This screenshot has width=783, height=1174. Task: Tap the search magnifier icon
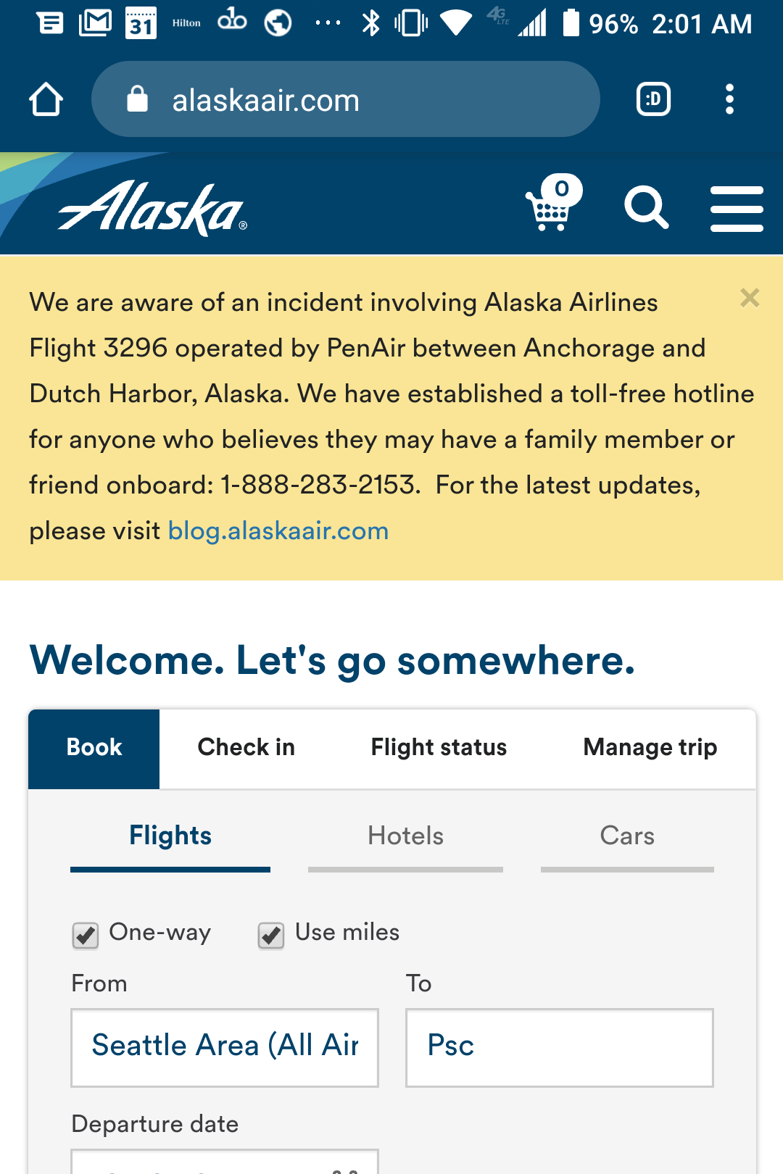pos(646,207)
